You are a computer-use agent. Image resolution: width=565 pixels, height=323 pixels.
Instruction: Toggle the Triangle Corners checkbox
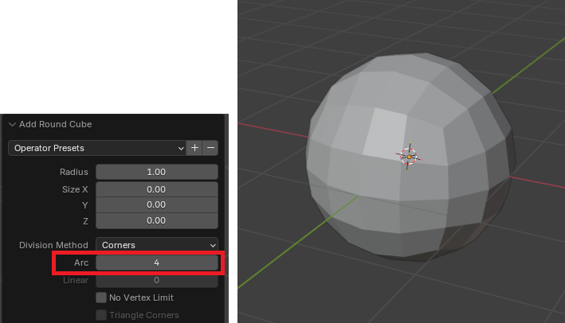tap(101, 315)
